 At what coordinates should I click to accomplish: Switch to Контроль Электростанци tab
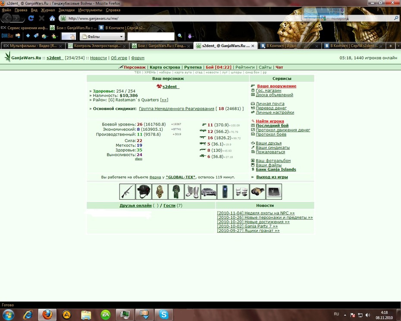coord(97,46)
